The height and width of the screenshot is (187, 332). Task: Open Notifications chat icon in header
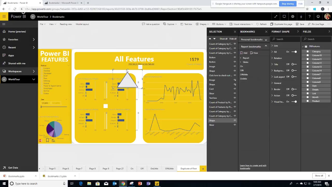(284, 17)
